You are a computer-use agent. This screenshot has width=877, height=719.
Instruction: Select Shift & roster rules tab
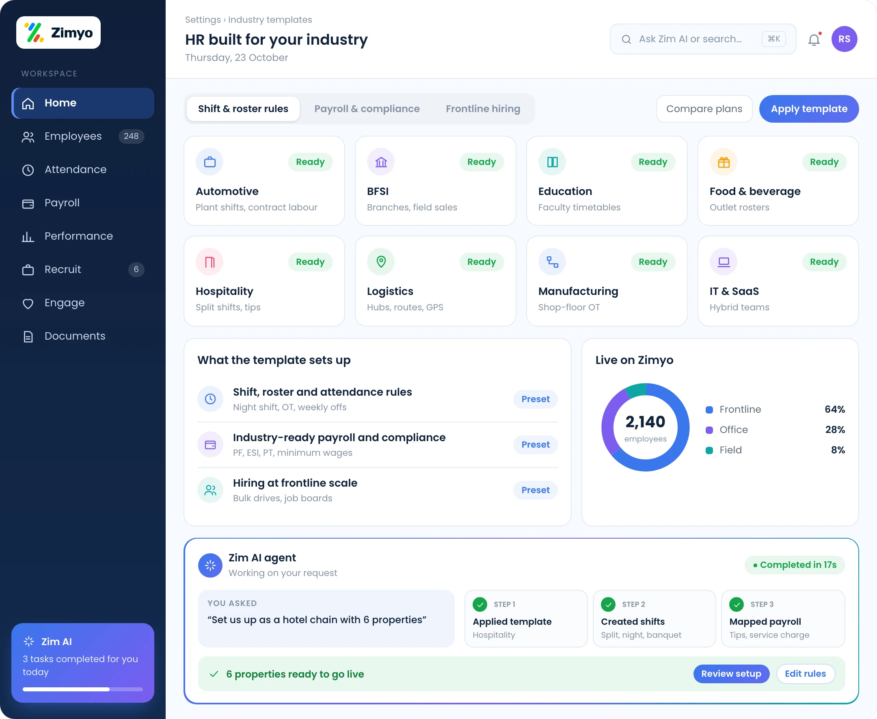243,109
